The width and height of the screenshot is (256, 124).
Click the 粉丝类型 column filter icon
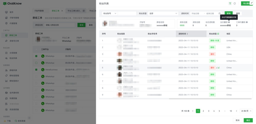[x=218, y=34]
